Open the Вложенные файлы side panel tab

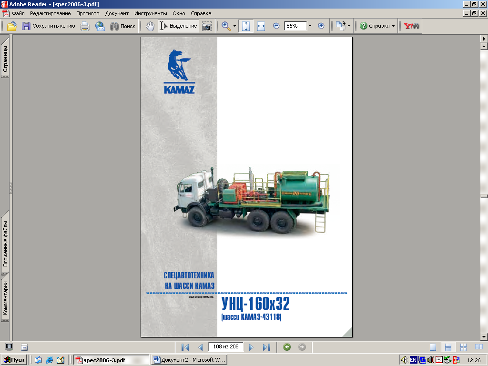pos(5,244)
